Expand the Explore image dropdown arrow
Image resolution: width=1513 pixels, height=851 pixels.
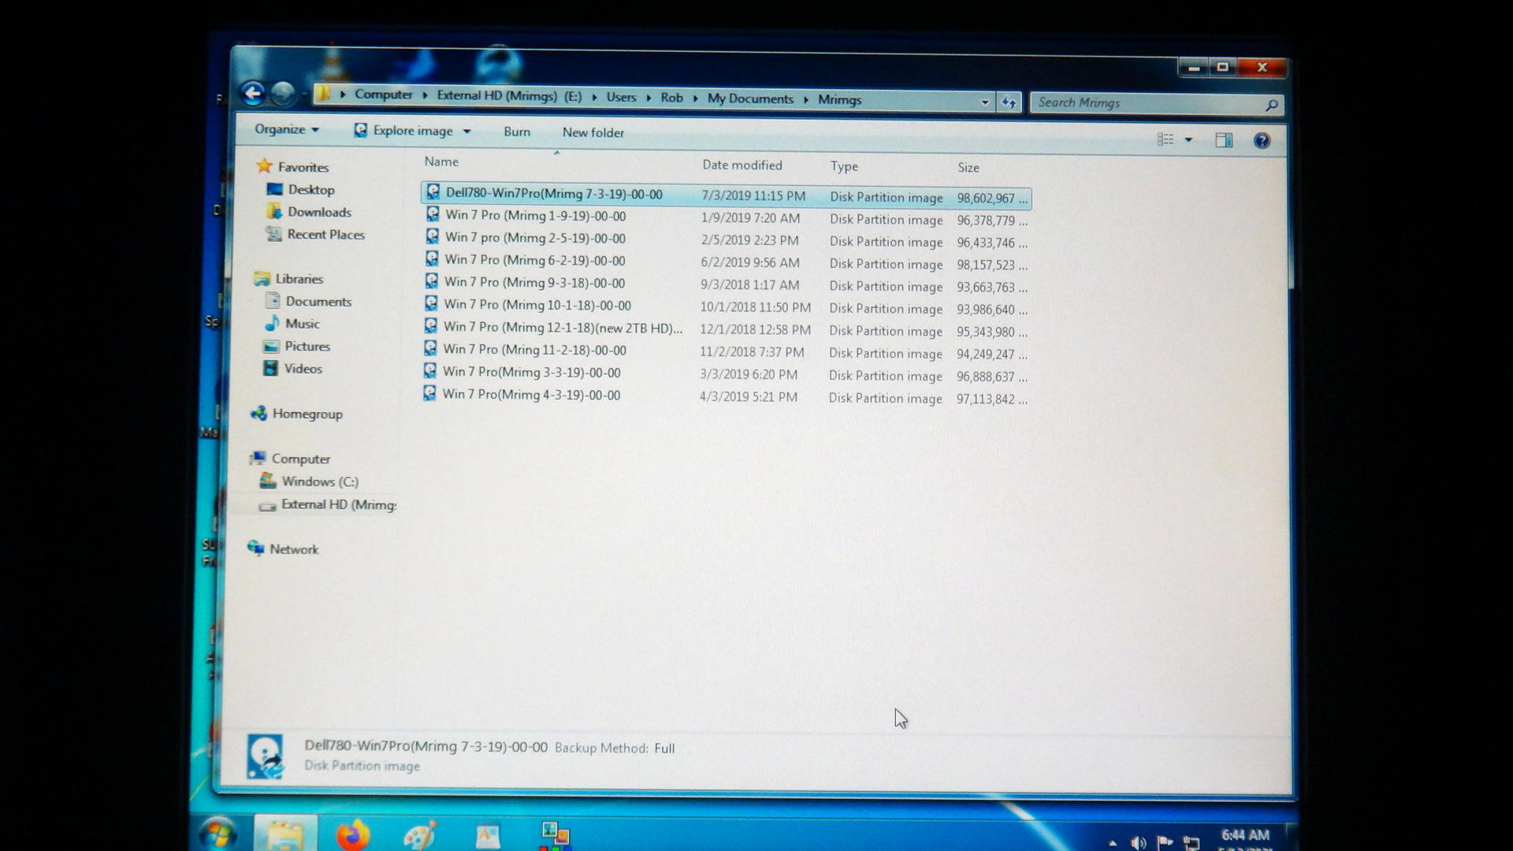[467, 132]
